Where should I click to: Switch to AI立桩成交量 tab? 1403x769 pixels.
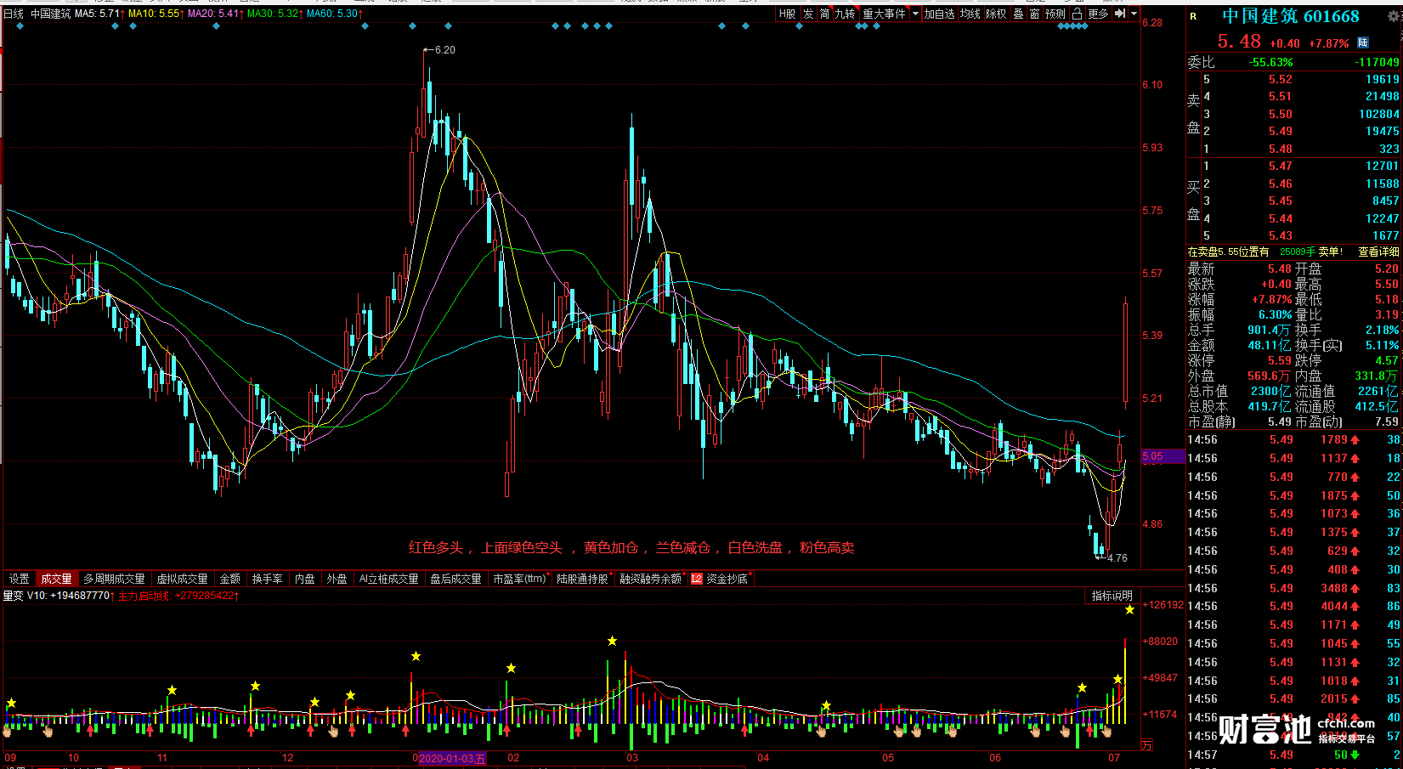[389, 579]
